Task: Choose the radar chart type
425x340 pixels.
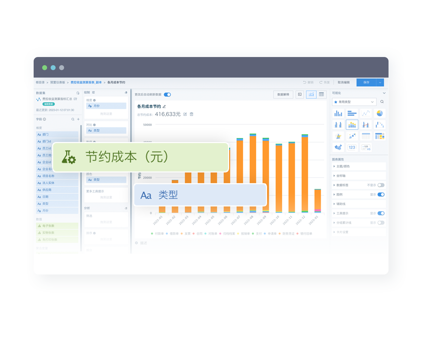Action: [338, 136]
